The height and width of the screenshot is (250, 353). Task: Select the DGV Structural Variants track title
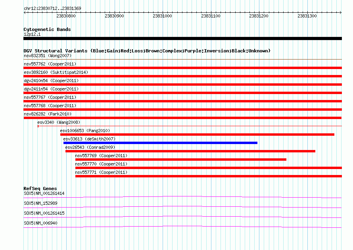coord(147,51)
